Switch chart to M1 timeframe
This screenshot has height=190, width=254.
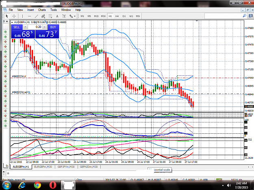(x=82, y=16)
